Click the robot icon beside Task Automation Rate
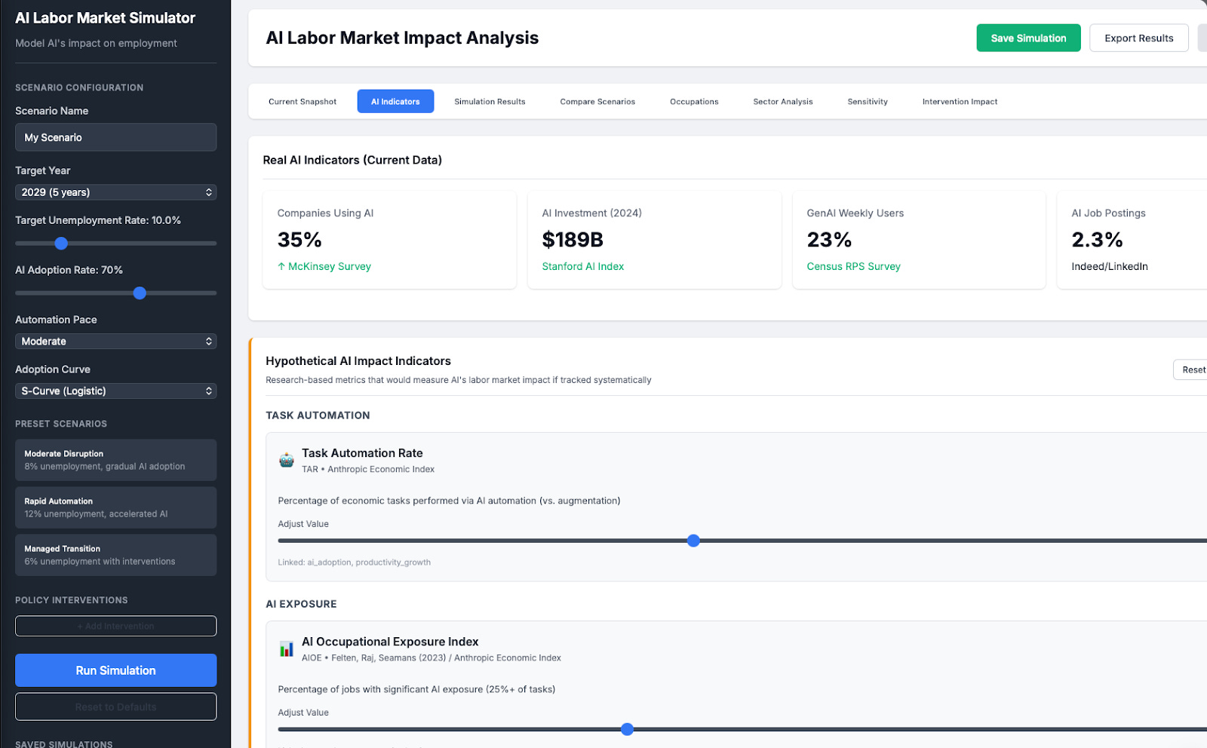The image size is (1207, 748). (x=286, y=460)
